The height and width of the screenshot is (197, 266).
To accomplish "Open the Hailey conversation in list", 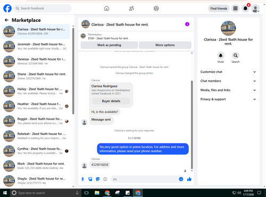I will 36,91.
